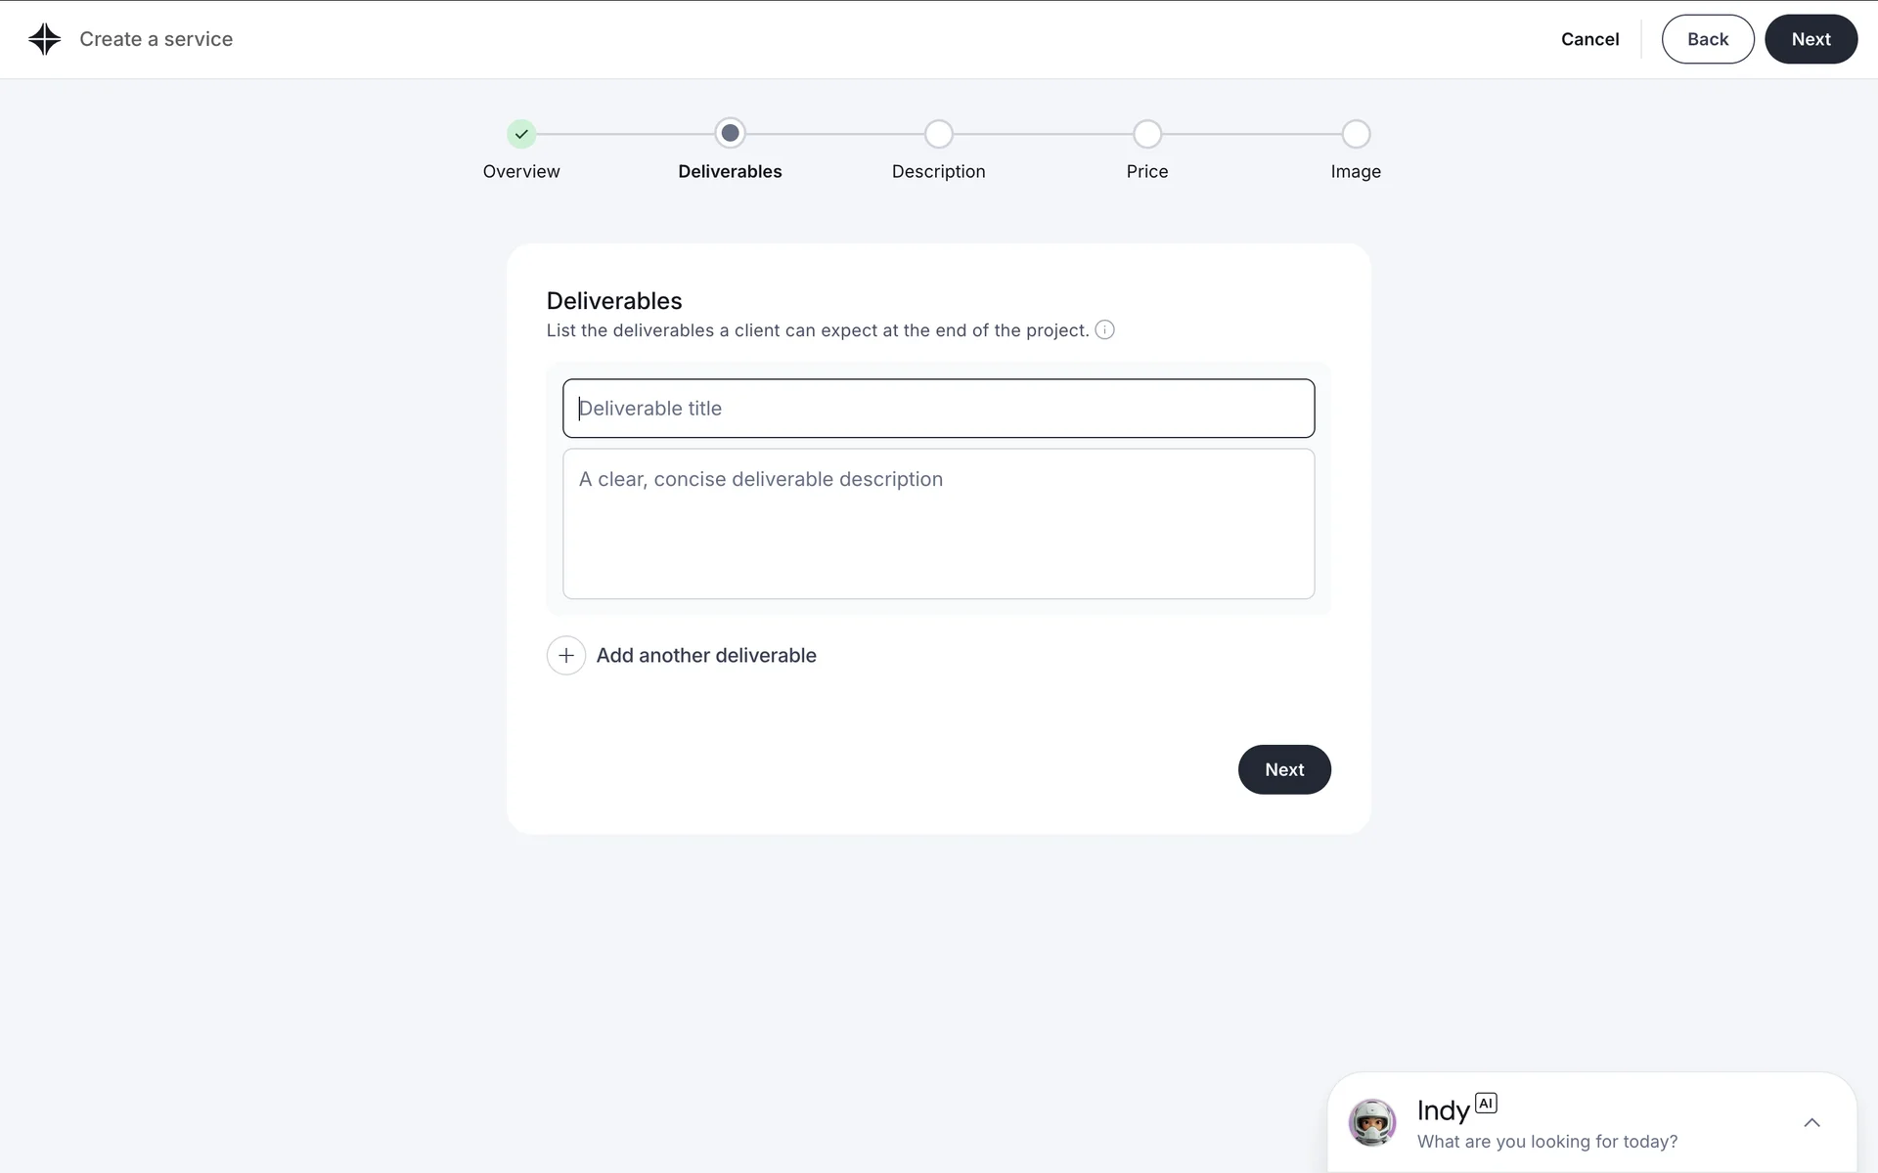The width and height of the screenshot is (1878, 1173).
Task: Click Indy's avatar image in chat widget
Action: coord(1371,1122)
